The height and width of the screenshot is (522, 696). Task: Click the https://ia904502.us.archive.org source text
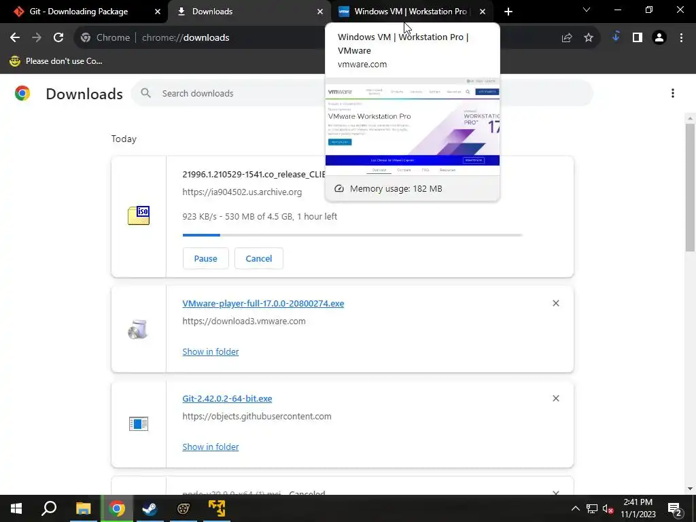pyautogui.click(x=242, y=192)
